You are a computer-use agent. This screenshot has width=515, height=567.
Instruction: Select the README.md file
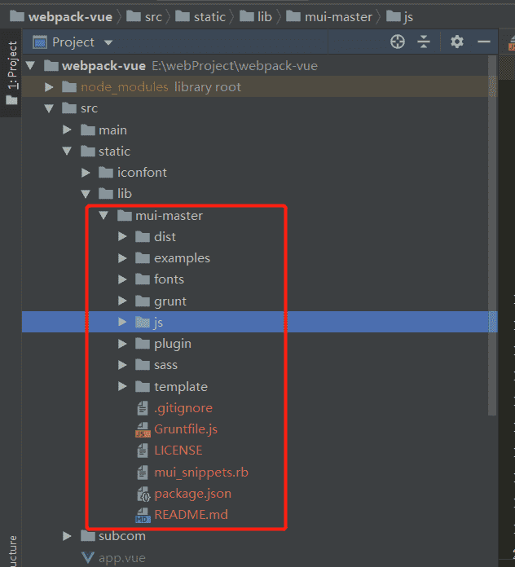click(x=191, y=514)
